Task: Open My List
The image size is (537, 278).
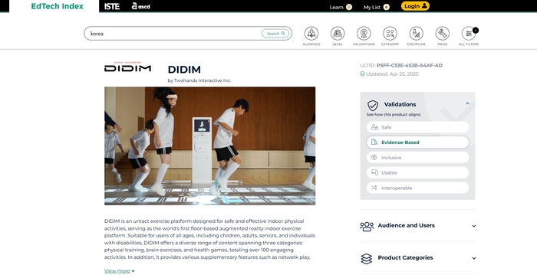Action: pyautogui.click(x=377, y=7)
